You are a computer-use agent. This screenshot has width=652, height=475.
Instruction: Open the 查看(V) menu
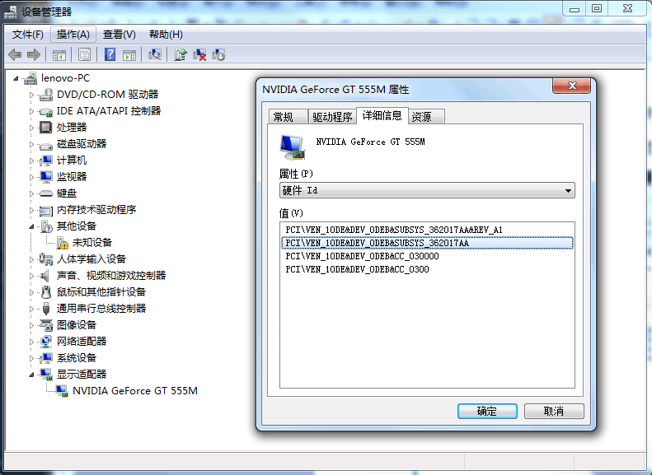pyautogui.click(x=120, y=35)
